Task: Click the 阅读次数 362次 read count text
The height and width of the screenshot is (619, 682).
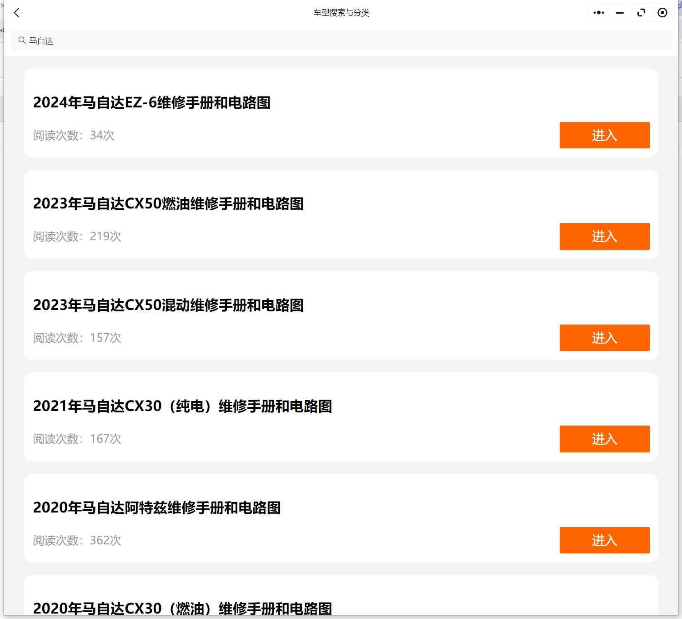Action: (77, 540)
